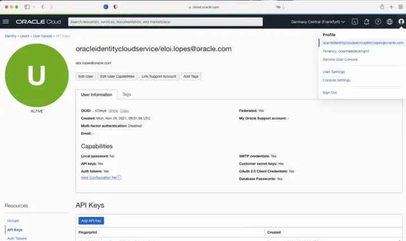
Task: Click the Created column header
Action: tap(274, 233)
